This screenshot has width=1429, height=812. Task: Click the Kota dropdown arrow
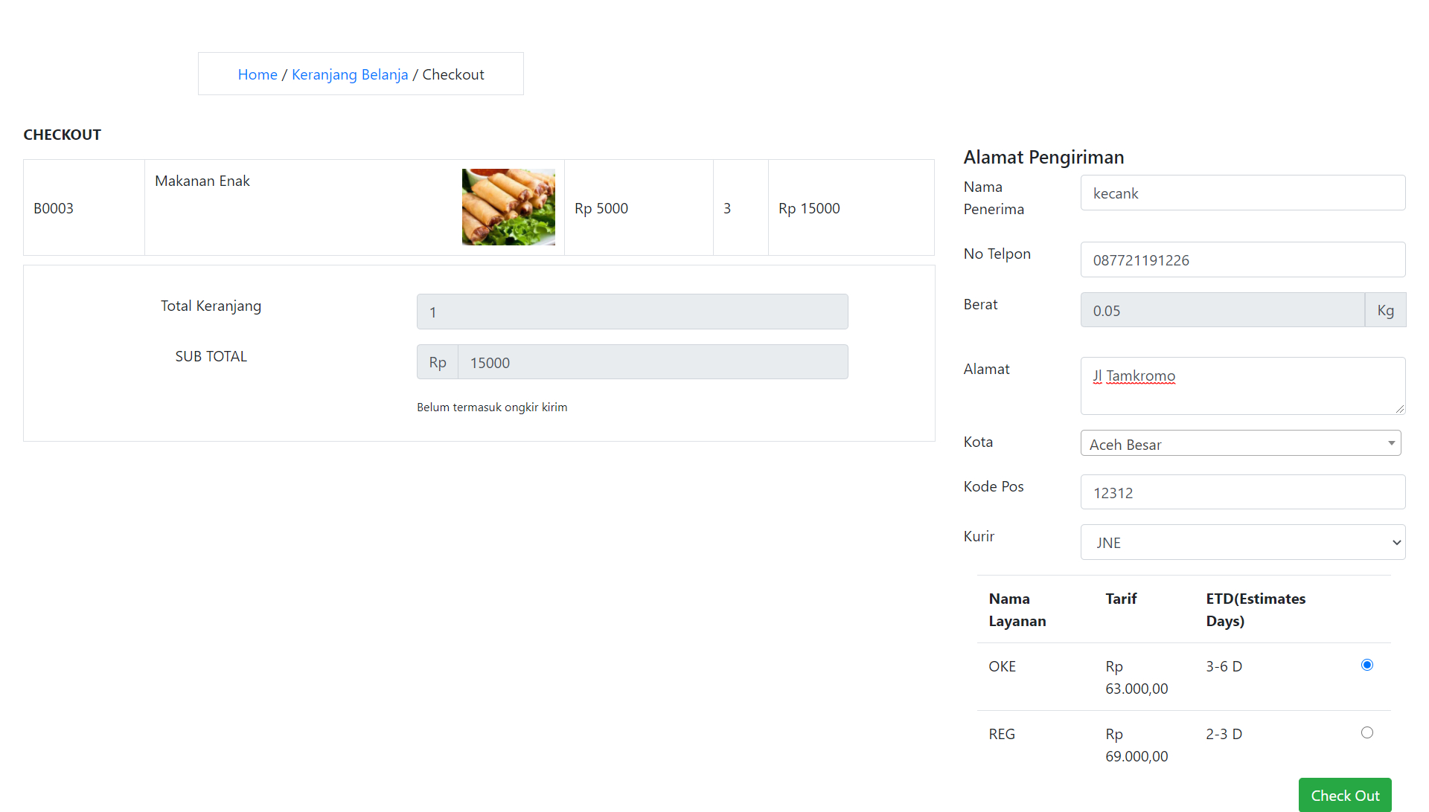click(x=1391, y=443)
